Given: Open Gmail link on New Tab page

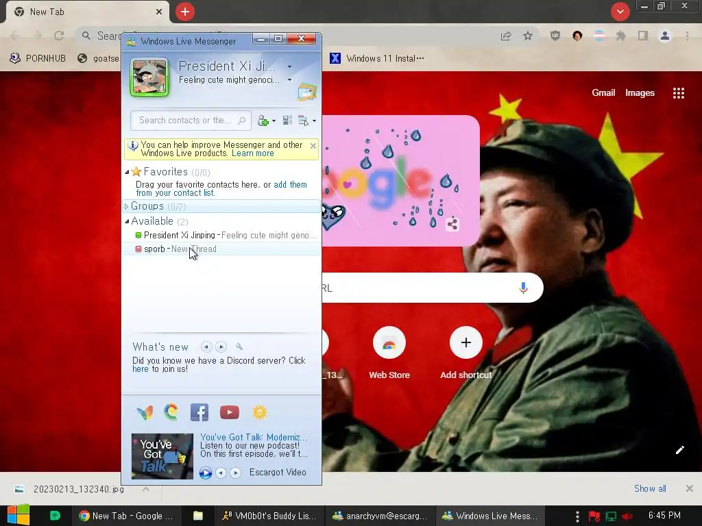Looking at the screenshot, I should click(603, 93).
